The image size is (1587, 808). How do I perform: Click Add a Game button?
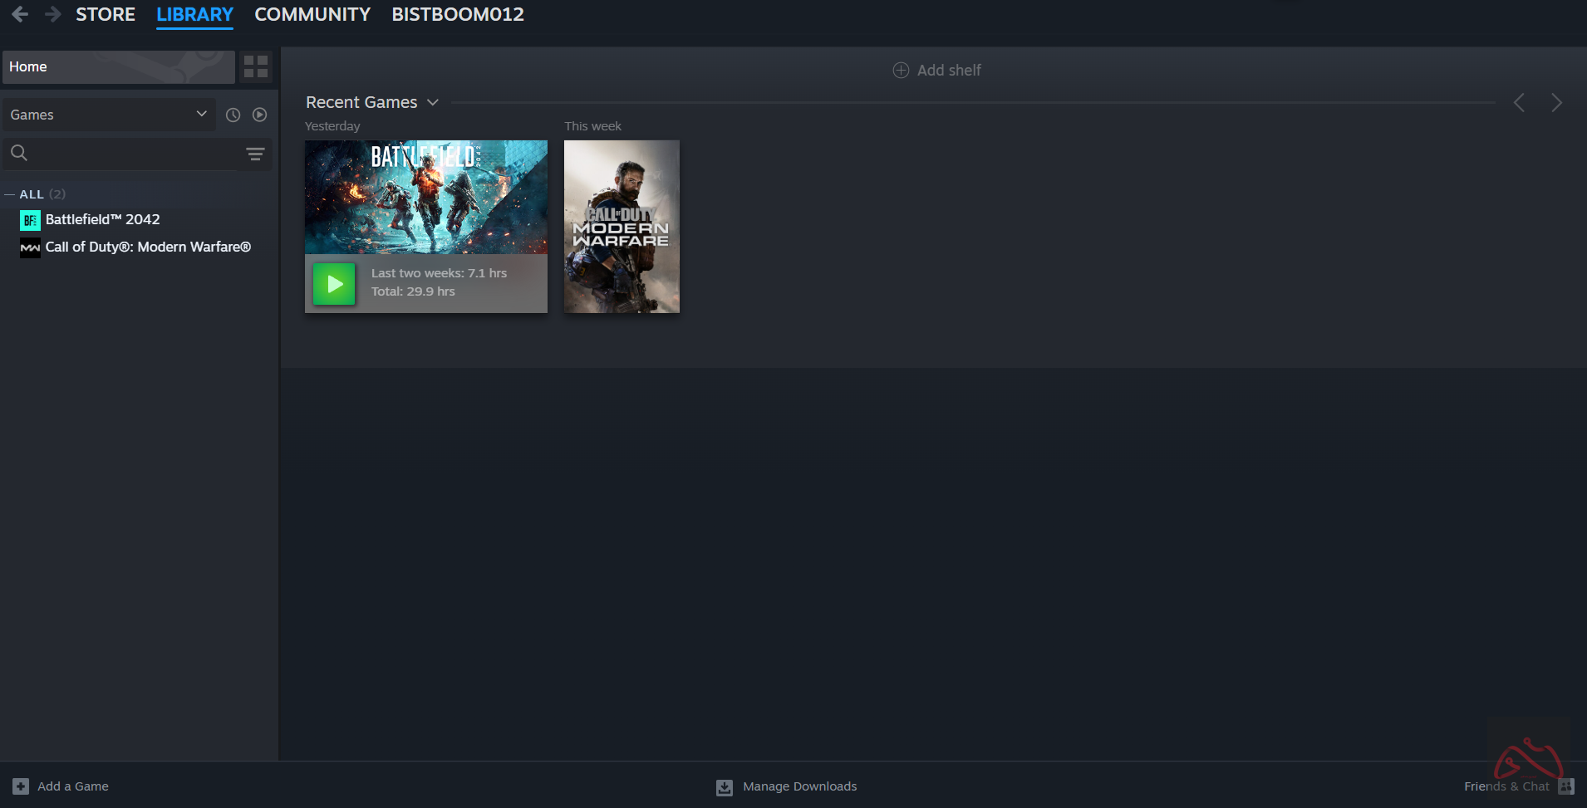pyautogui.click(x=61, y=786)
